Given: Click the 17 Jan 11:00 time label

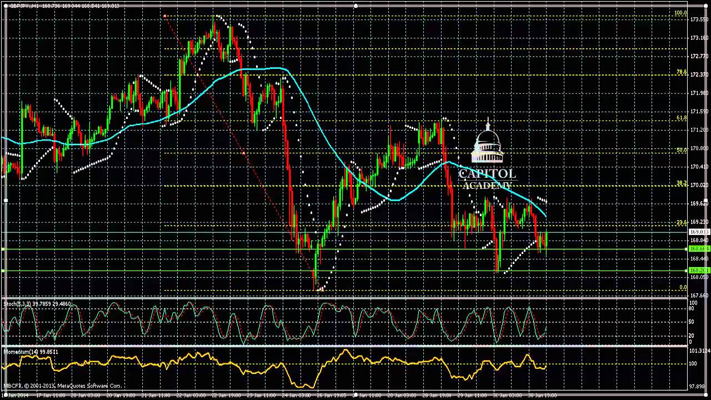Looking at the screenshot, I should point(51,396).
